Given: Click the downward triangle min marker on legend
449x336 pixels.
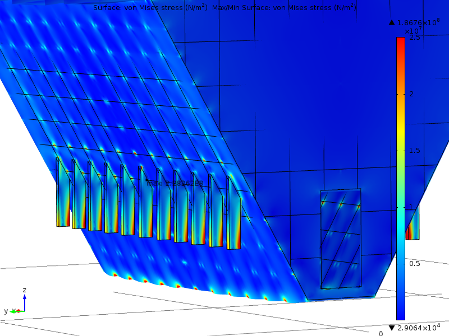Looking at the screenshot, I should [392, 328].
